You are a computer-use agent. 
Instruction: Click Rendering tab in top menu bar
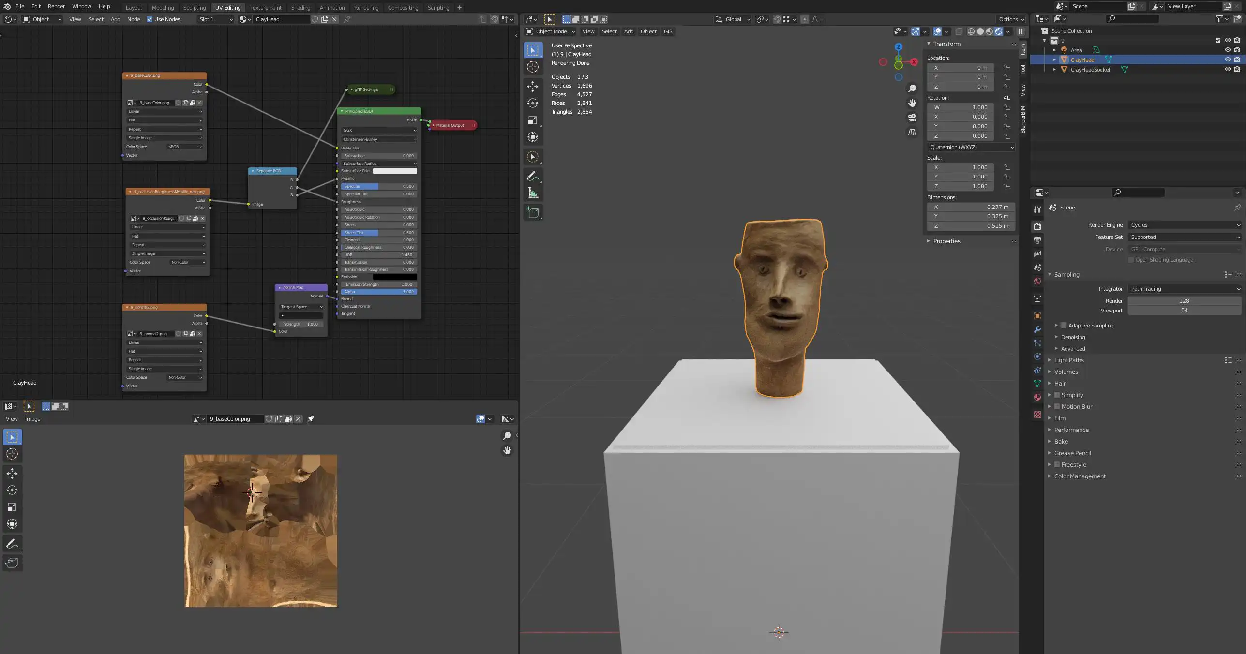tap(365, 7)
